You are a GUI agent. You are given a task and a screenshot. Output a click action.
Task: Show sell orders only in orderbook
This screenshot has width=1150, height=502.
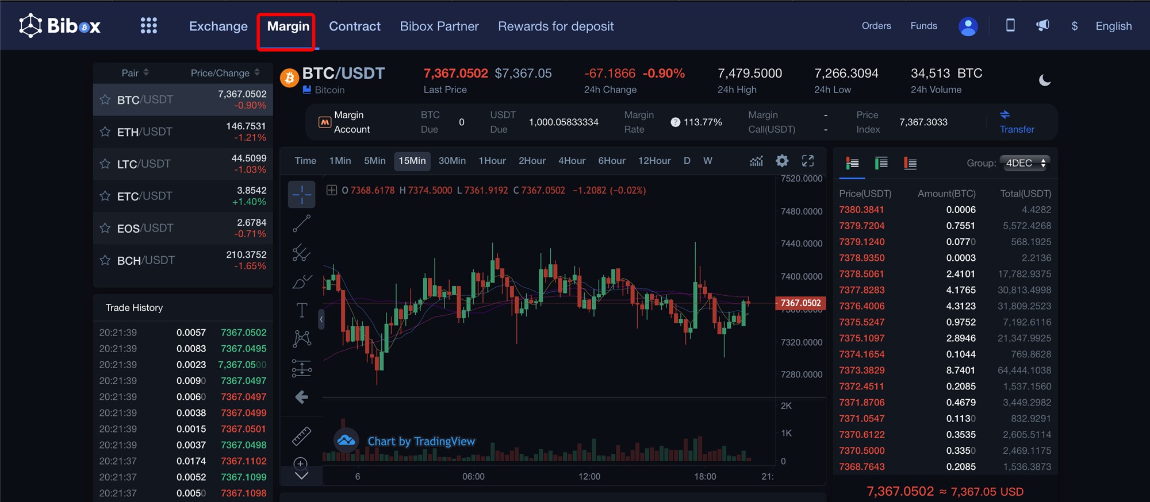tap(910, 163)
